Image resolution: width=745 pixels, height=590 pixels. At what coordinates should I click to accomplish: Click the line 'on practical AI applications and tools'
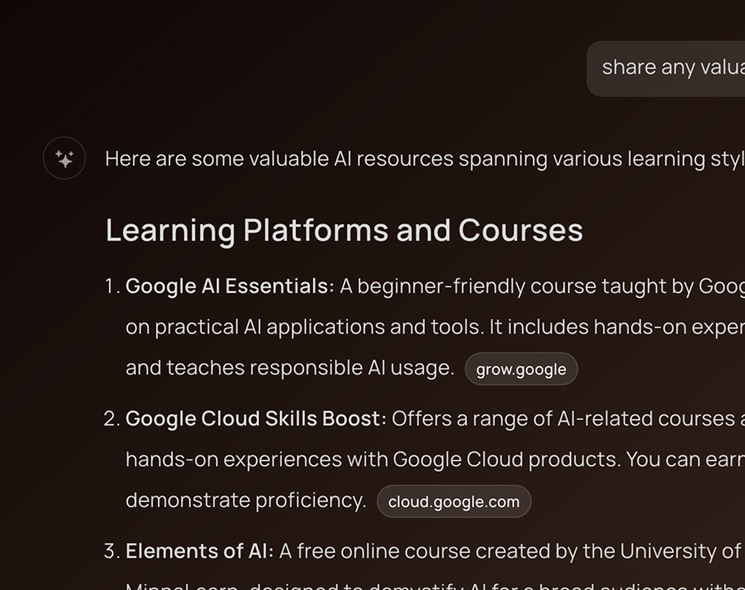305,327
